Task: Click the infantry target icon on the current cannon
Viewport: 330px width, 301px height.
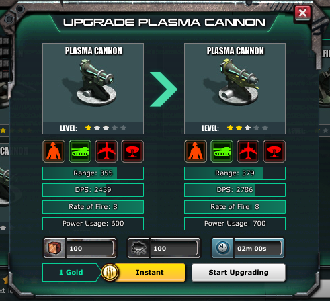Action: pos(54,151)
